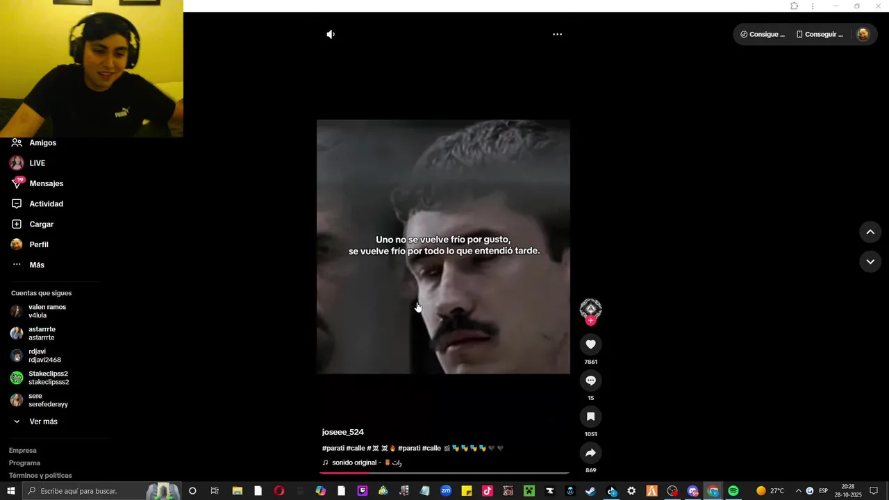Image resolution: width=889 pixels, height=500 pixels.
Task: Switch to Chrome on the taskbar
Action: 713,491
